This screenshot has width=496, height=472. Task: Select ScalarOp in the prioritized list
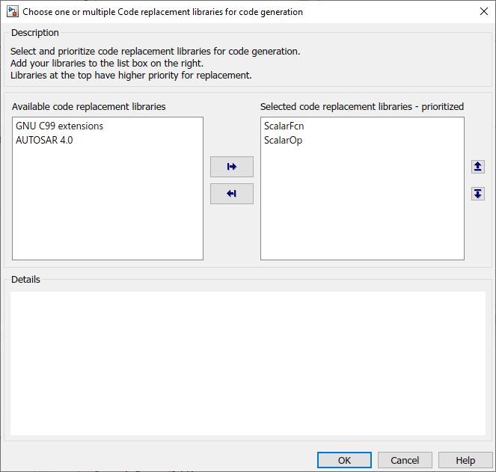point(283,140)
